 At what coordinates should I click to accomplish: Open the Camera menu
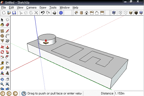pyautogui.click(x=31, y=8)
